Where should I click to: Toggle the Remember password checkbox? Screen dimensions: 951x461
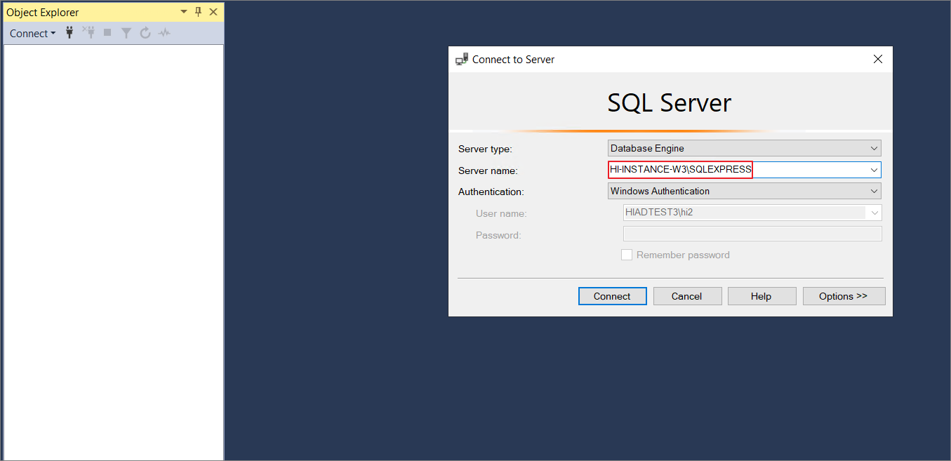pos(627,255)
